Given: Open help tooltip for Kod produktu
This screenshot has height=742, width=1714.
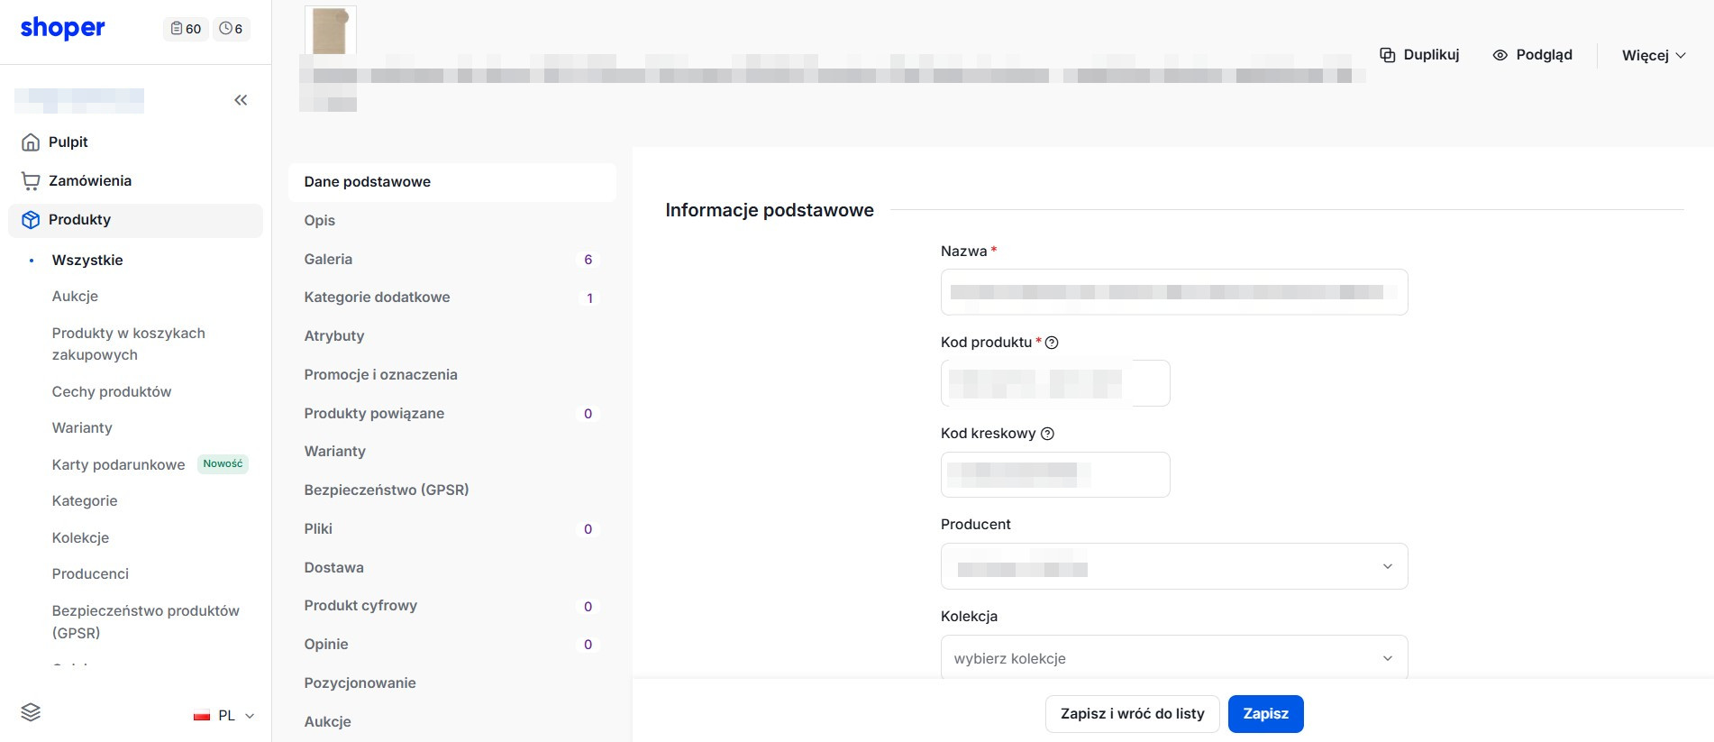Looking at the screenshot, I should [x=1052, y=343].
